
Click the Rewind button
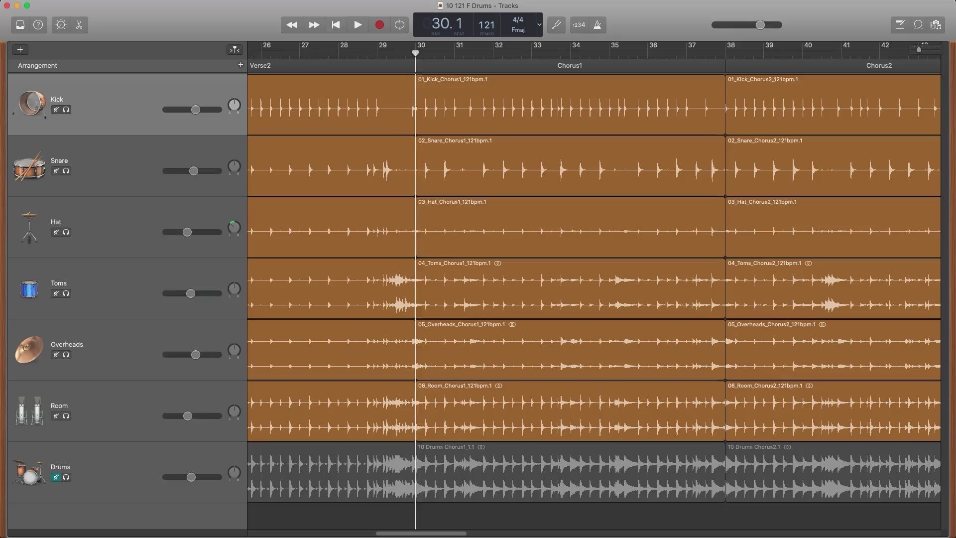coord(292,25)
